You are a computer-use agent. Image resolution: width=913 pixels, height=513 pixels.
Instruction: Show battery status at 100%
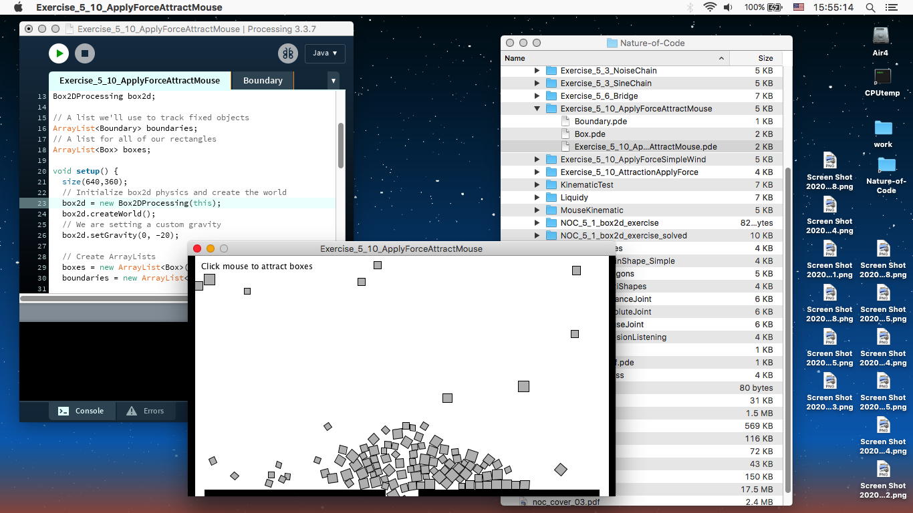pyautogui.click(x=763, y=7)
